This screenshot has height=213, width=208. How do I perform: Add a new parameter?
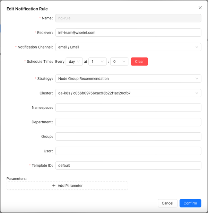click(67, 186)
